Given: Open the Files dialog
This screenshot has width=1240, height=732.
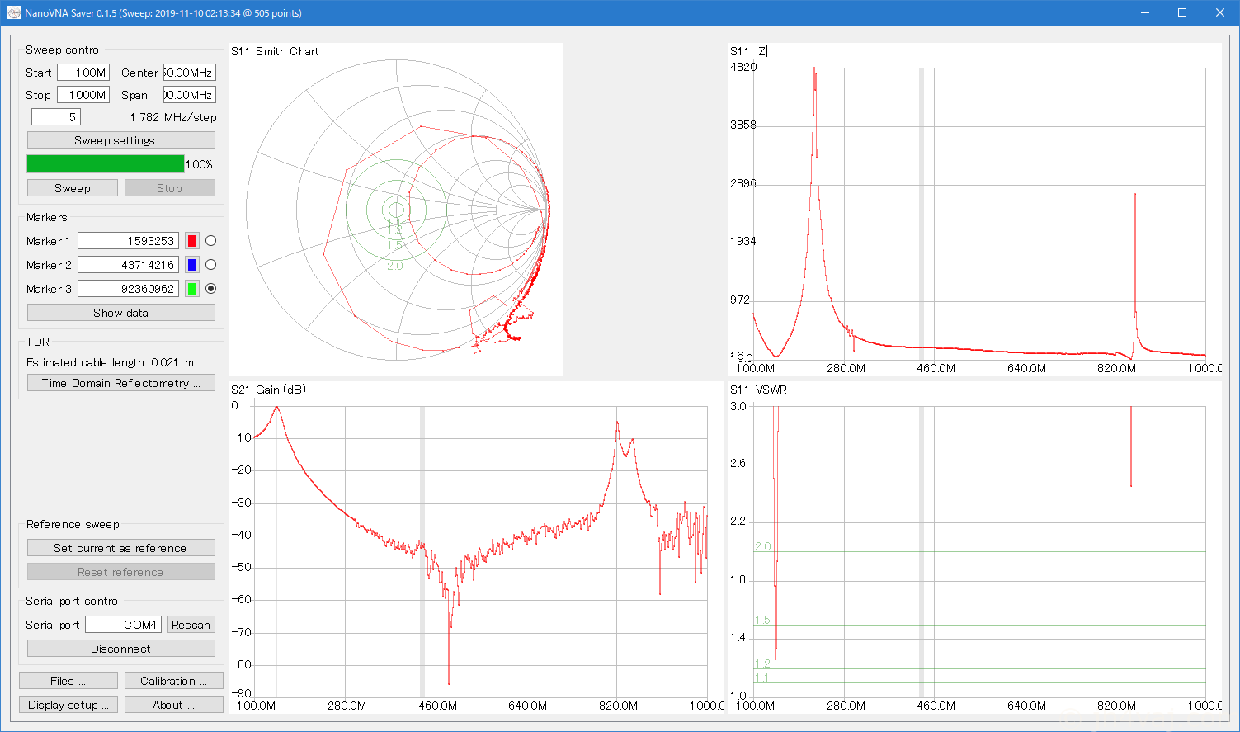Looking at the screenshot, I should click(x=68, y=681).
